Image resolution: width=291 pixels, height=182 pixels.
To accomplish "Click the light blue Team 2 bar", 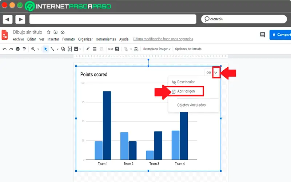I will (x=124, y=146).
